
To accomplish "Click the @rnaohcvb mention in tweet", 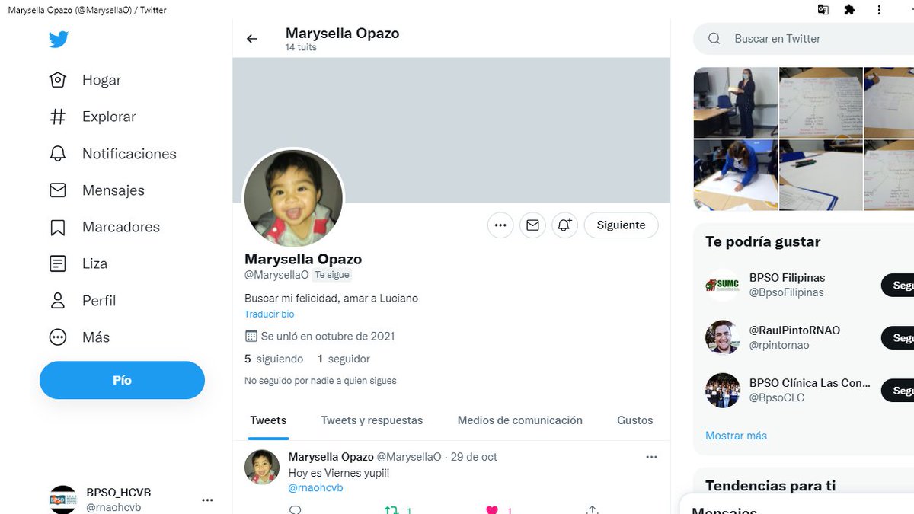I will click(x=315, y=487).
